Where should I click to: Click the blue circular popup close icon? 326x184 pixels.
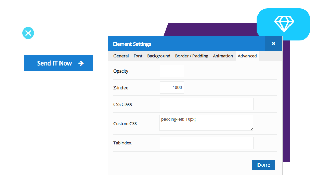28,33
